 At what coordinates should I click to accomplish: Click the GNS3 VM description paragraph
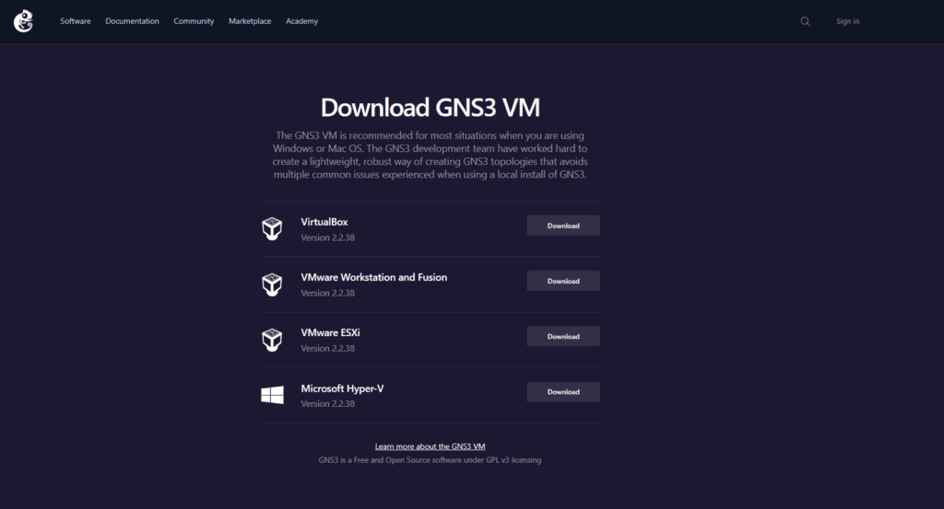430,155
